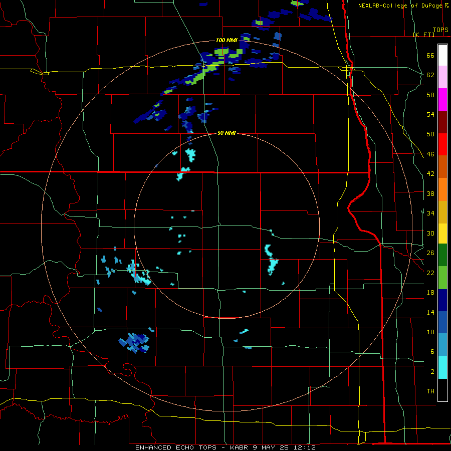Click the 54 scale label
451x451 pixels.
pos(430,114)
